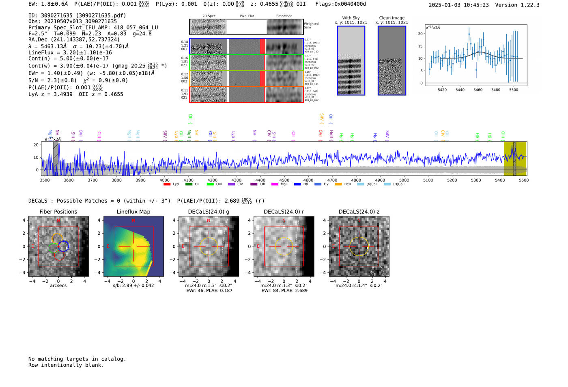Click the EWr = 1.40(±0.49) line
Viewport: 568px width, 387px height.
click(92, 73)
